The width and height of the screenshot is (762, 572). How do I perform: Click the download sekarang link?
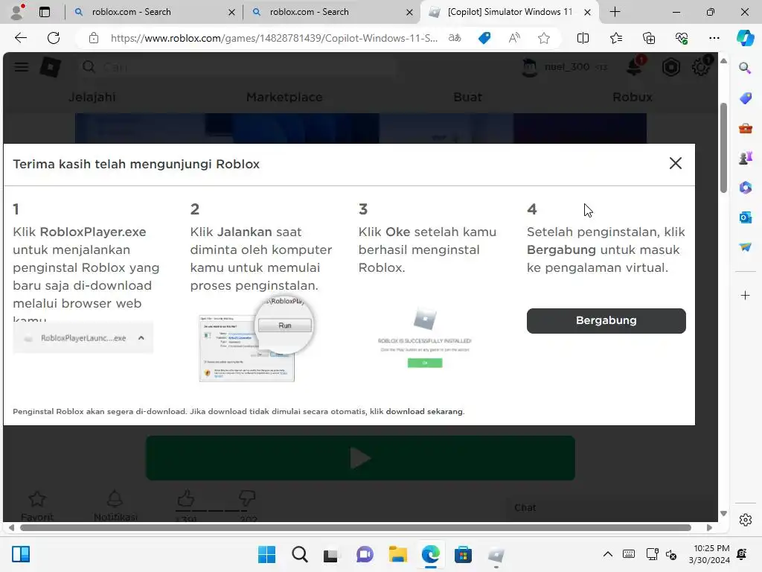[x=424, y=411]
